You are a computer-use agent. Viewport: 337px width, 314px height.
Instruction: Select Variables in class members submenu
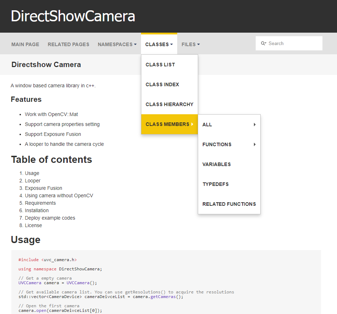tap(217, 164)
